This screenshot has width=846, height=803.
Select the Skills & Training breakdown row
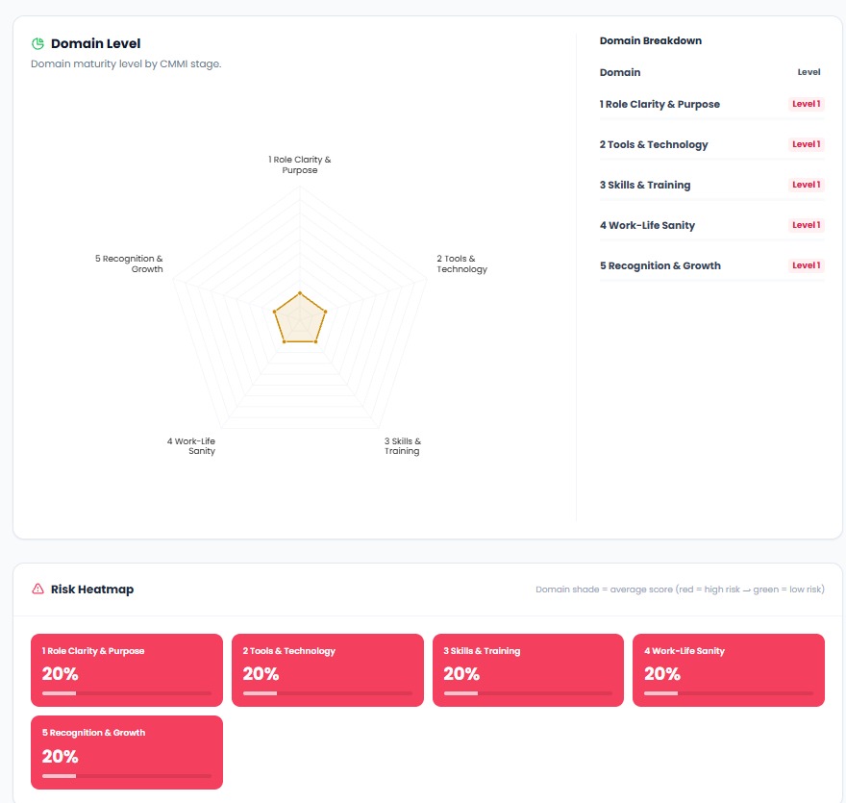coord(711,185)
